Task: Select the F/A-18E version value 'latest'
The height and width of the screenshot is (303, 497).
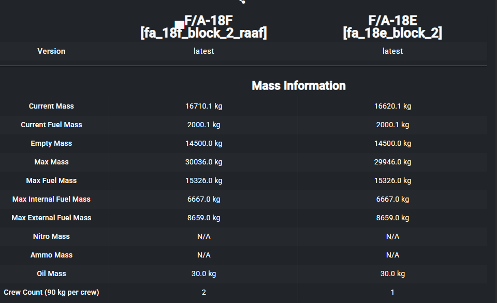Action: [392, 51]
